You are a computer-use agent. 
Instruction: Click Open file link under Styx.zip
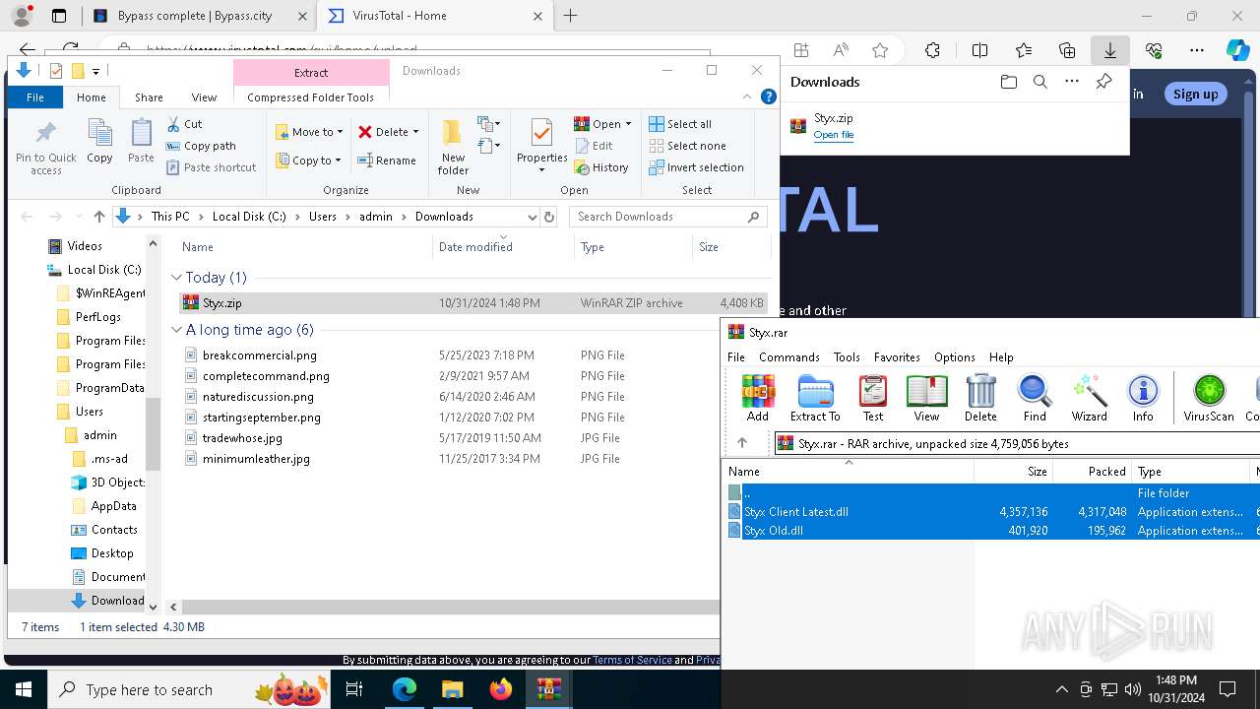point(833,135)
